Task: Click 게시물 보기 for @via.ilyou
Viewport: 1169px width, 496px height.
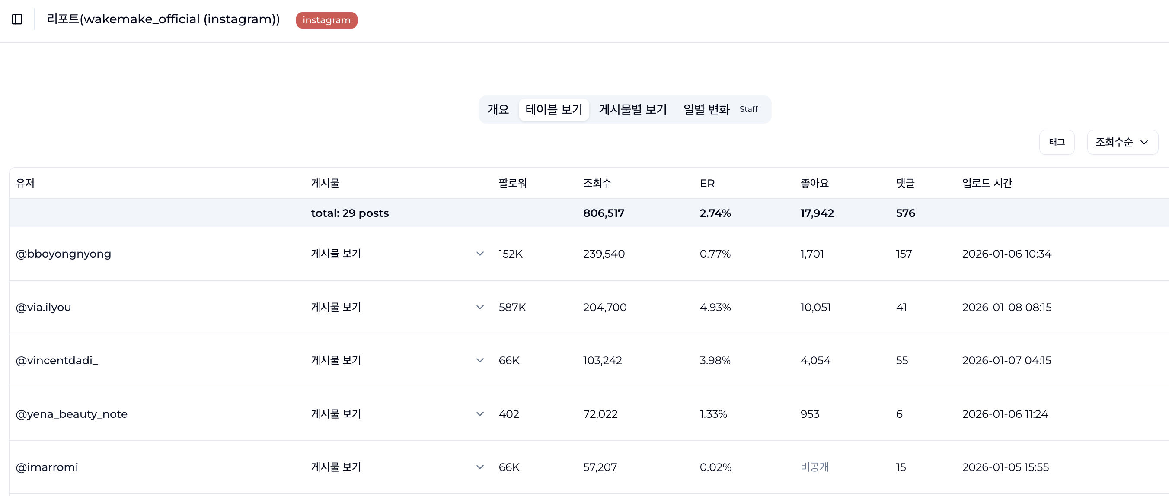Action: click(336, 307)
